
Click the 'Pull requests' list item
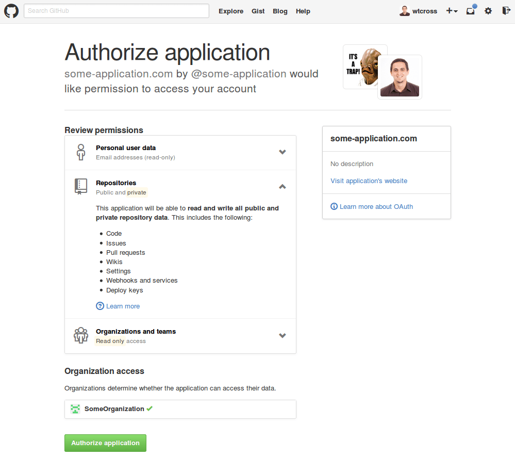click(x=125, y=252)
